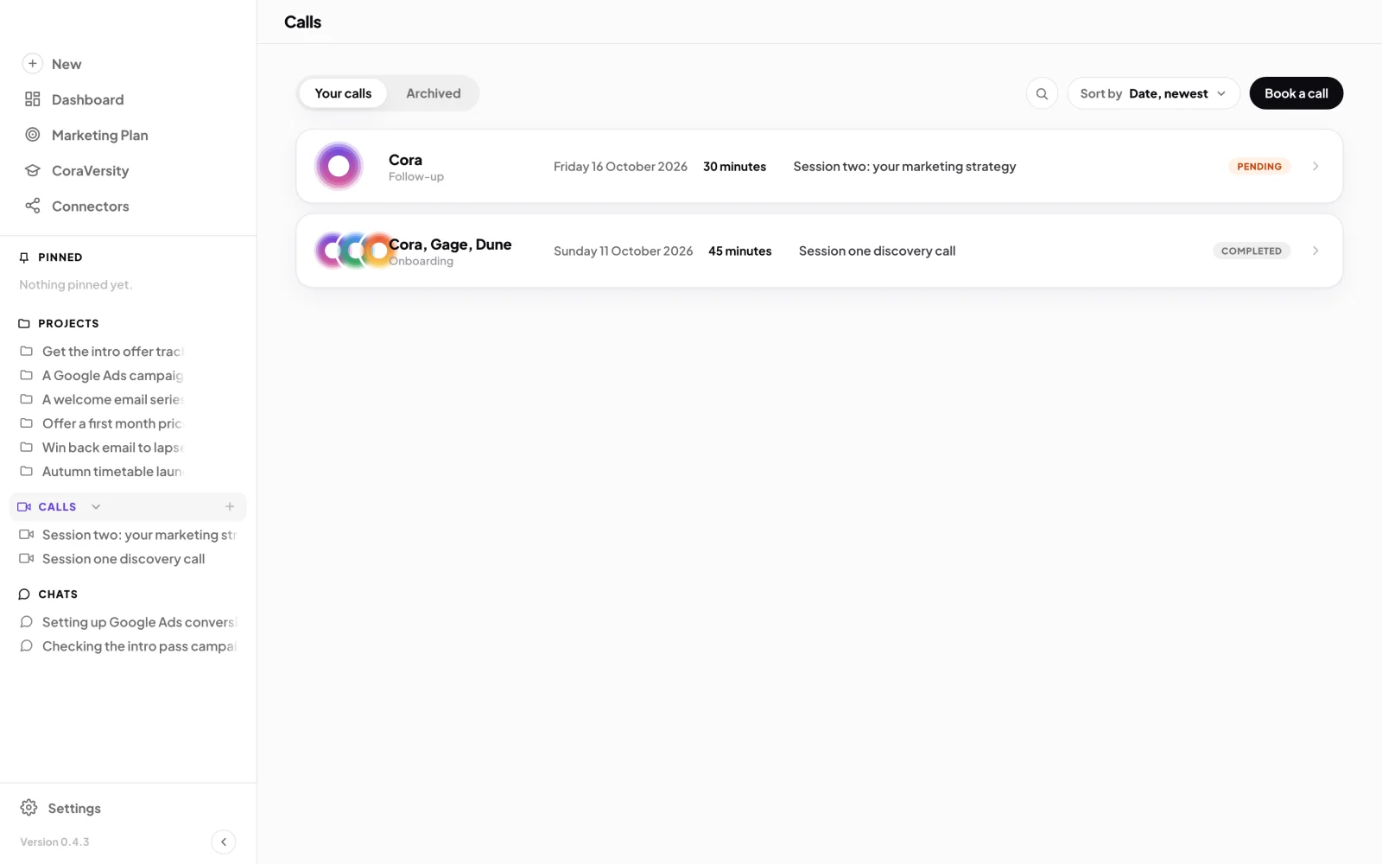Image resolution: width=1382 pixels, height=864 pixels.
Task: Expand the pending Cora call chevron
Action: (x=1315, y=166)
